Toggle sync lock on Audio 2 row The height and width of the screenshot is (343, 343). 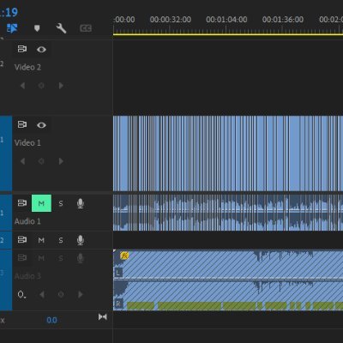(22, 239)
